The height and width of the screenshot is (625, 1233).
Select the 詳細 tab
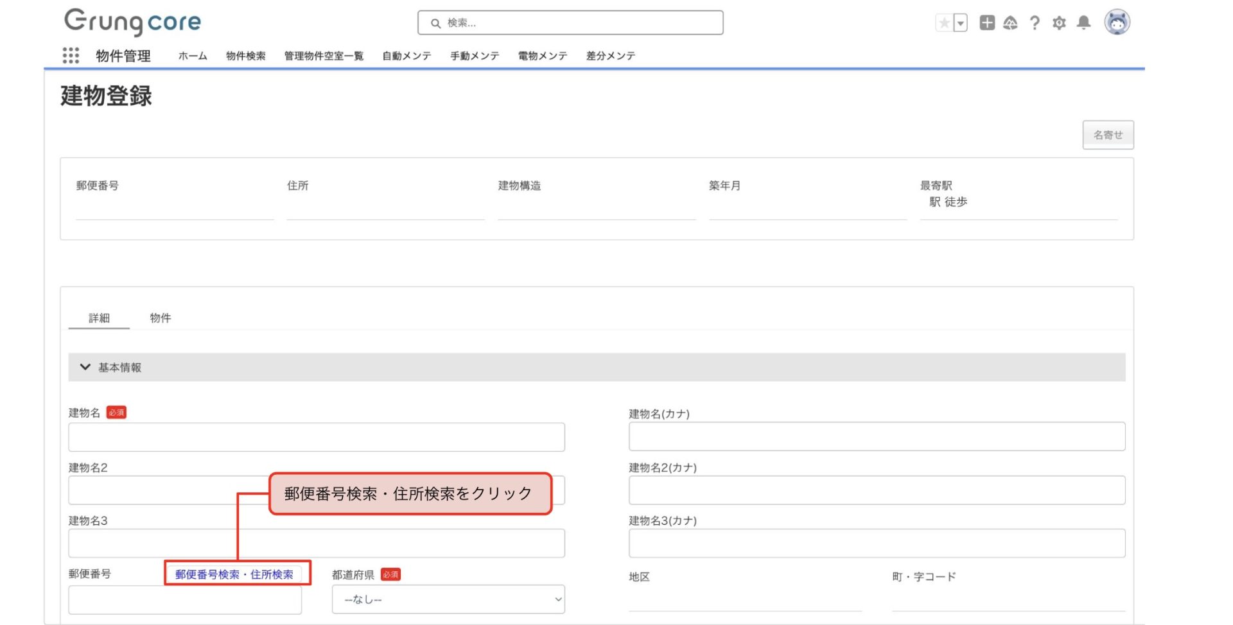coord(99,318)
